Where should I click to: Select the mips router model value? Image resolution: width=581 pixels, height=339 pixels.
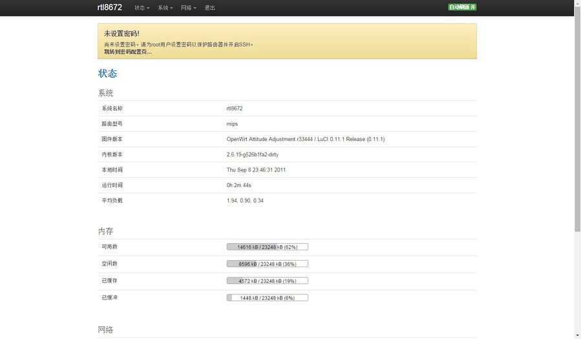point(232,124)
